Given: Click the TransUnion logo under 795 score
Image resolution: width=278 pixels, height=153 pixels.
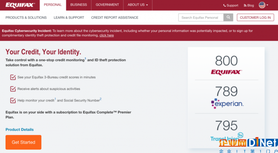Looking at the screenshot, I should (x=227, y=137).
